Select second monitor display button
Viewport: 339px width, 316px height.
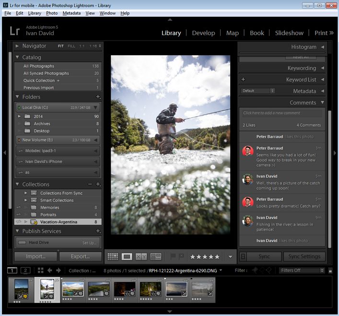[x=25, y=270]
